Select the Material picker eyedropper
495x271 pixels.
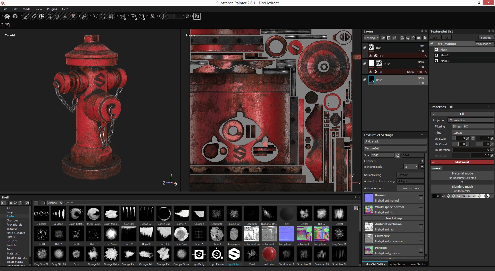coord(84,16)
